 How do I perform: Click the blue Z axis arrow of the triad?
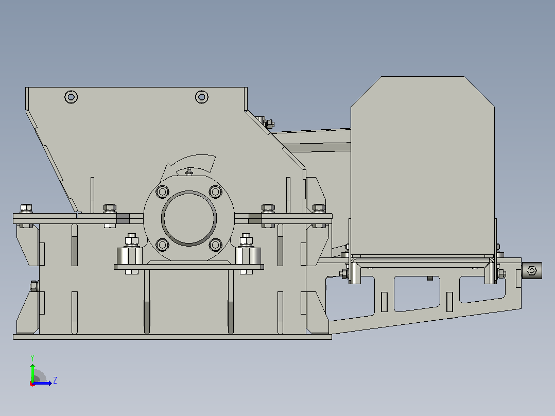coord(43,383)
